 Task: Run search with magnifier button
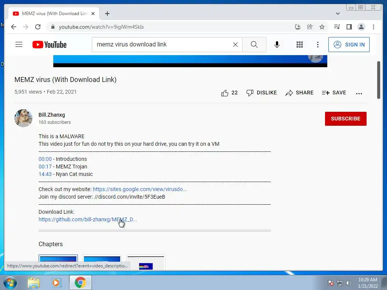(x=254, y=45)
